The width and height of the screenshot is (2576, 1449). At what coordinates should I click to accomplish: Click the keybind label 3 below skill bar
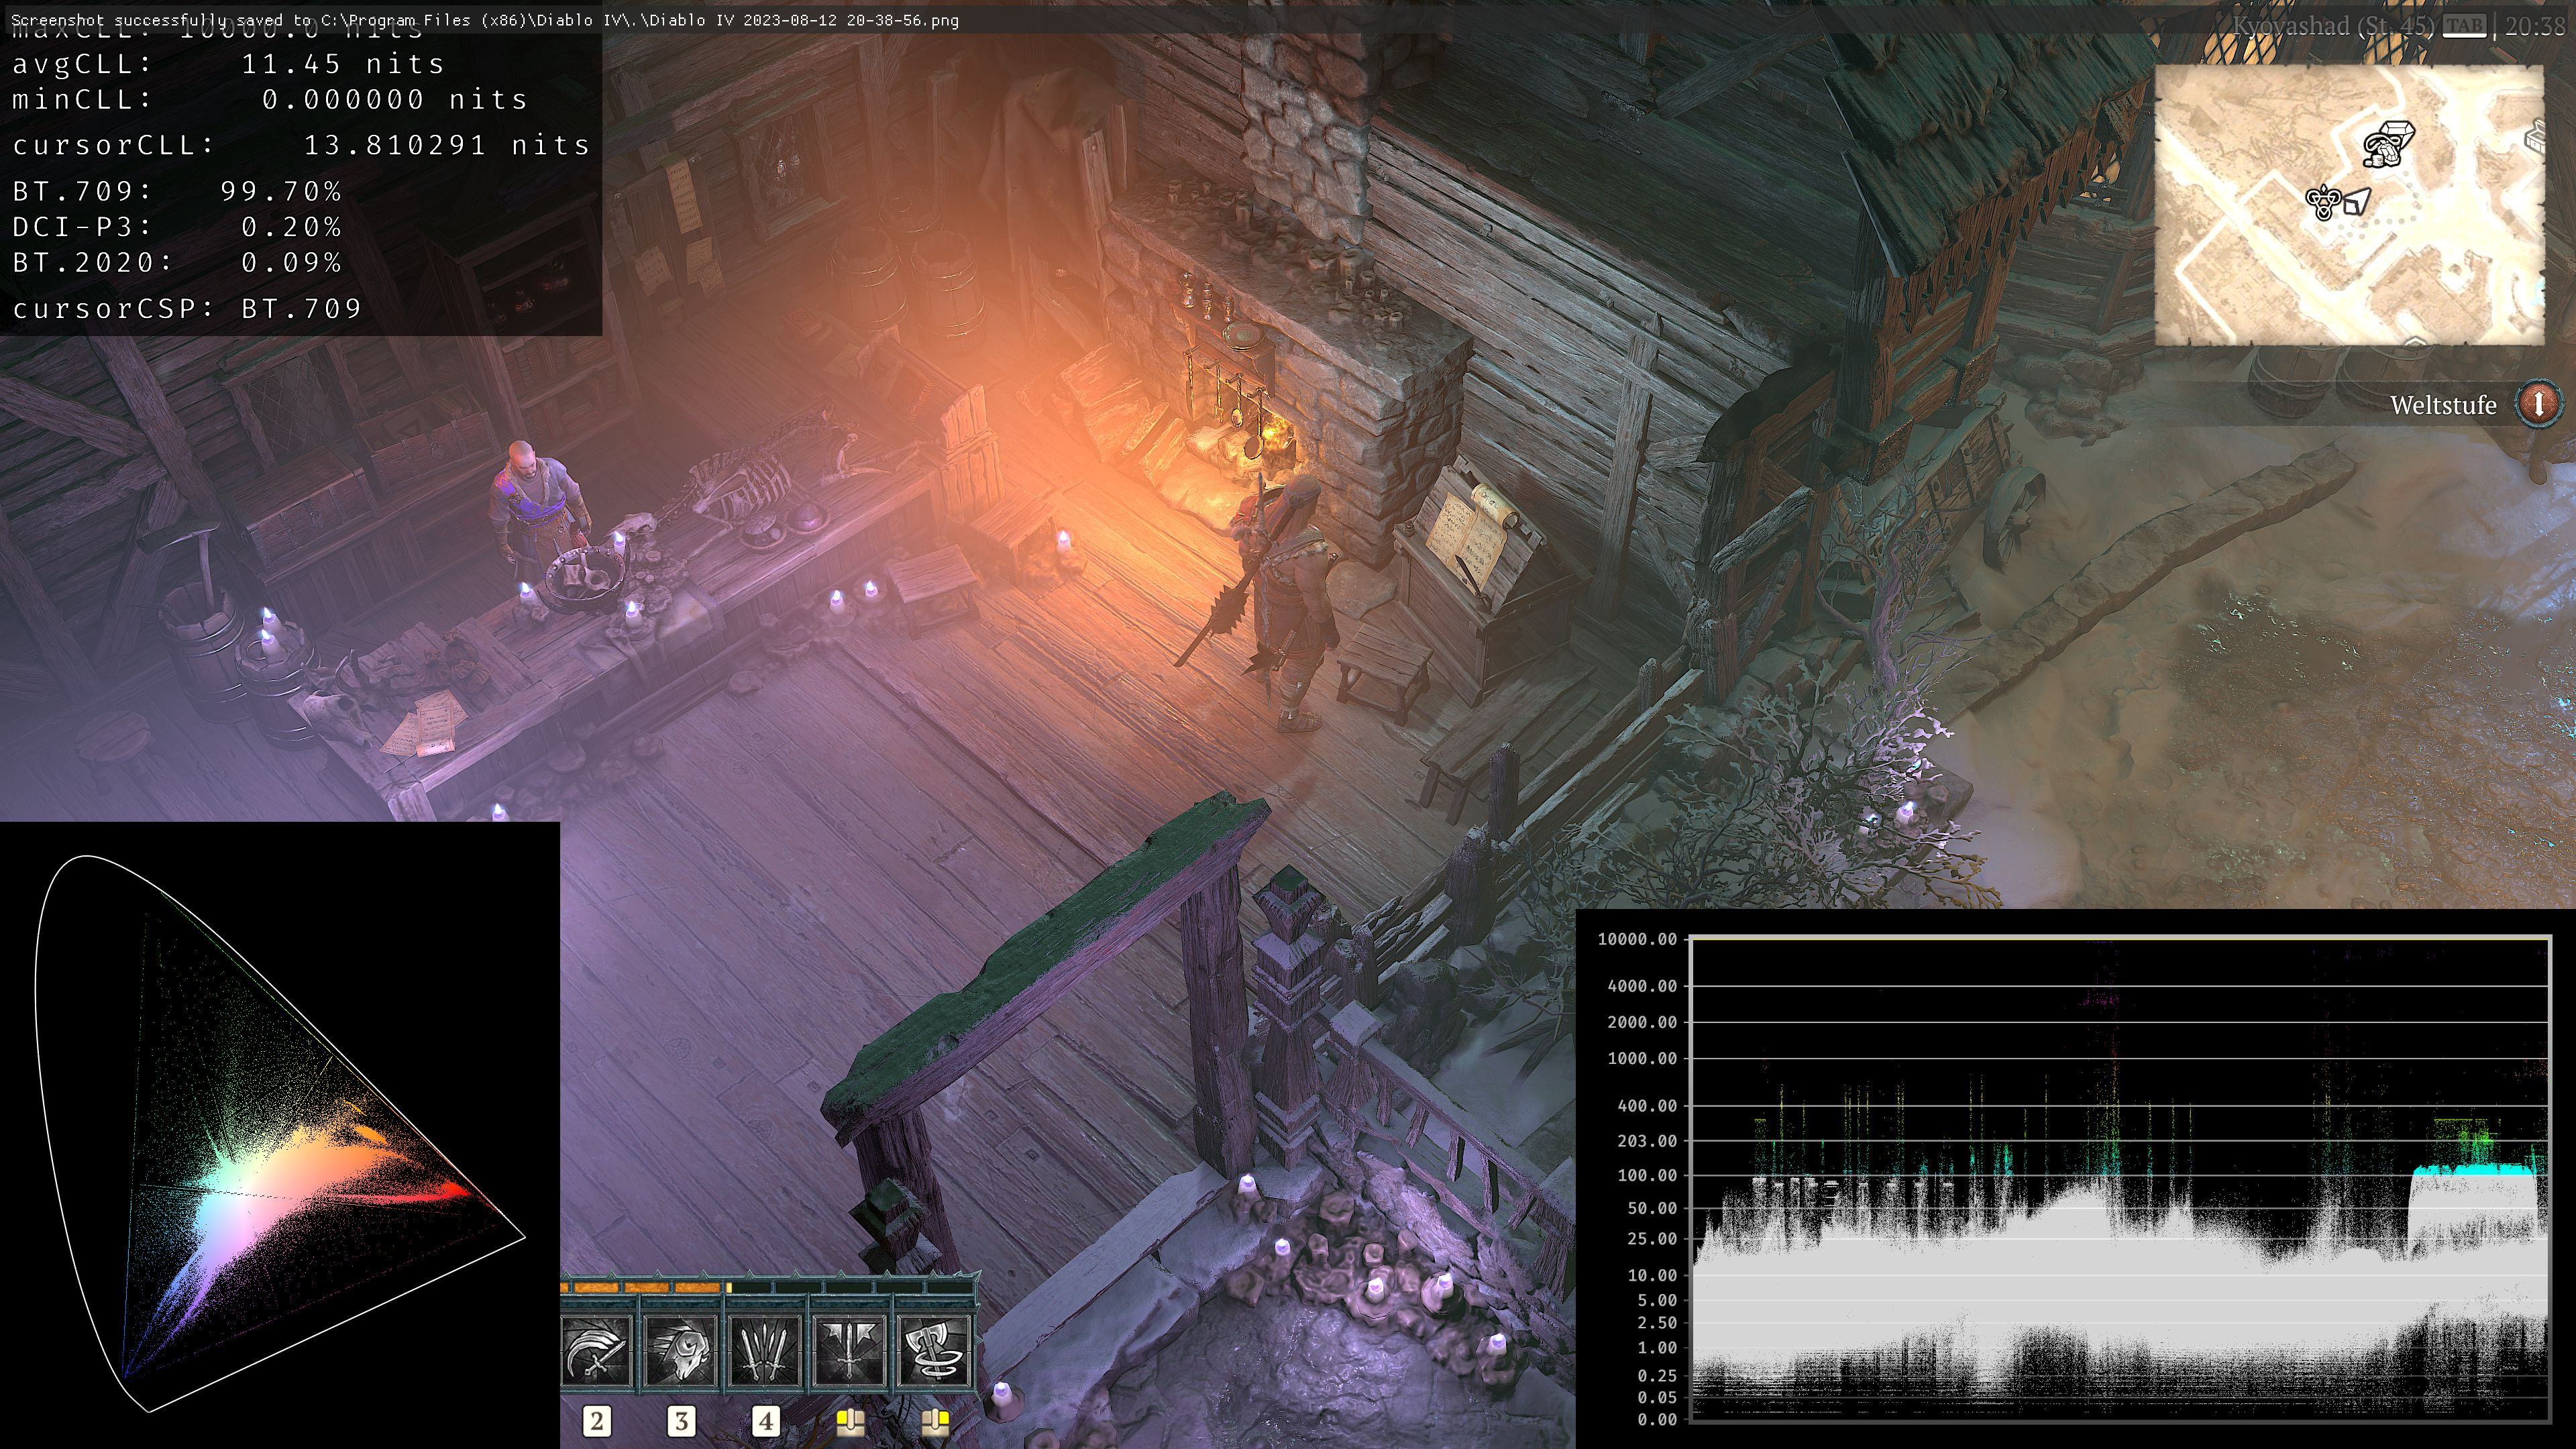coord(681,1421)
